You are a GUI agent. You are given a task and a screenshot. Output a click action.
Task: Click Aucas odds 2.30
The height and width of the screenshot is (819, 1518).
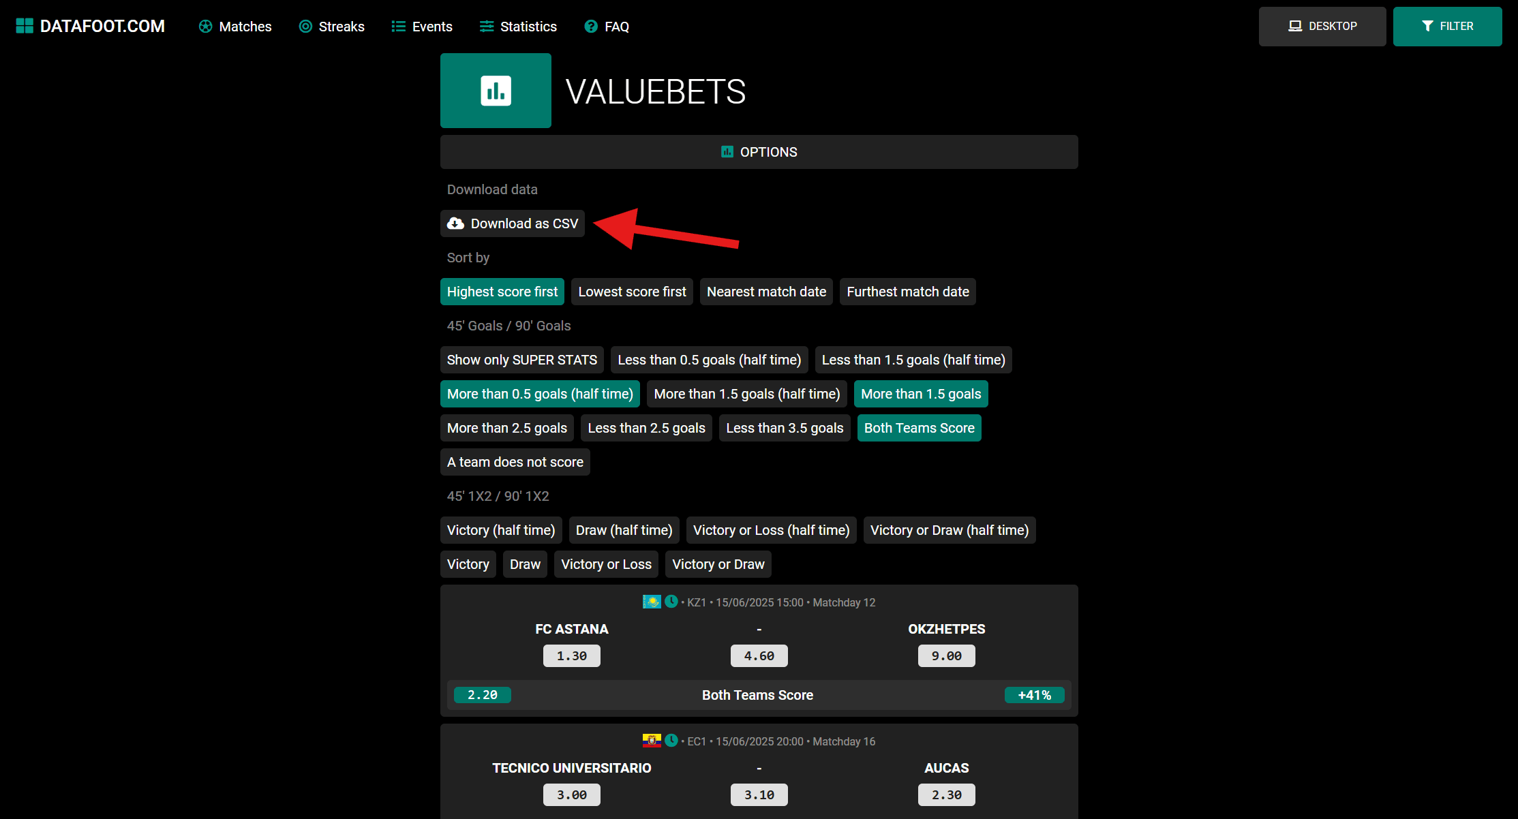coord(947,794)
